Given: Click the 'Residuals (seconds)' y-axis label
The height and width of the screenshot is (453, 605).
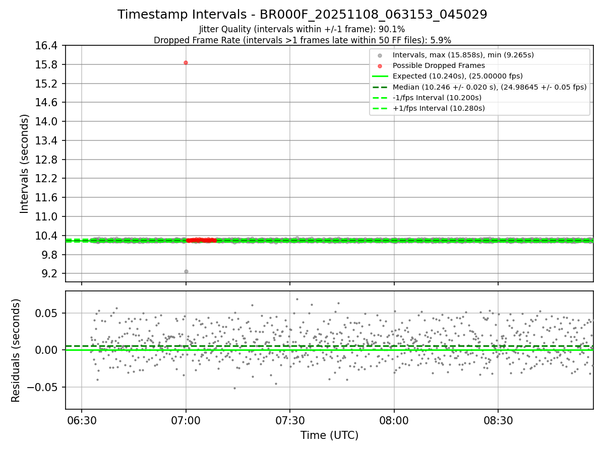Looking at the screenshot, I should [x=16, y=350].
